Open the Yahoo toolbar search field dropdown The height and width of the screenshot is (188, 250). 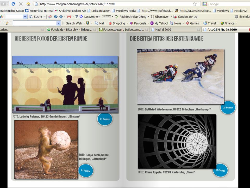pos(58,23)
